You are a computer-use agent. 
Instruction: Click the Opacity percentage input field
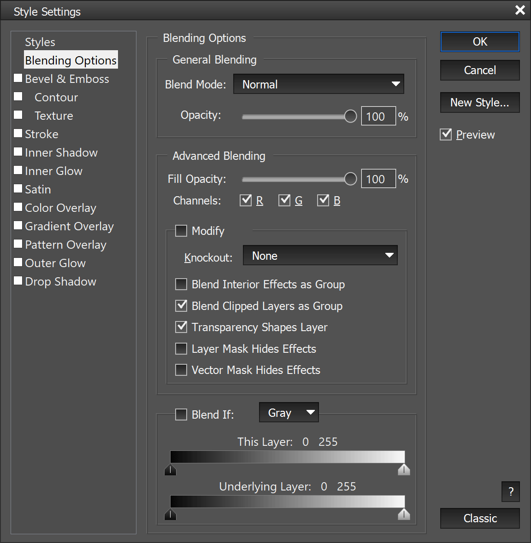click(378, 117)
